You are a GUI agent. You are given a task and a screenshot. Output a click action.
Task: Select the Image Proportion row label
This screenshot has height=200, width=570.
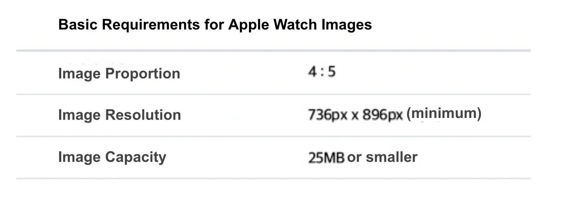click(x=119, y=74)
